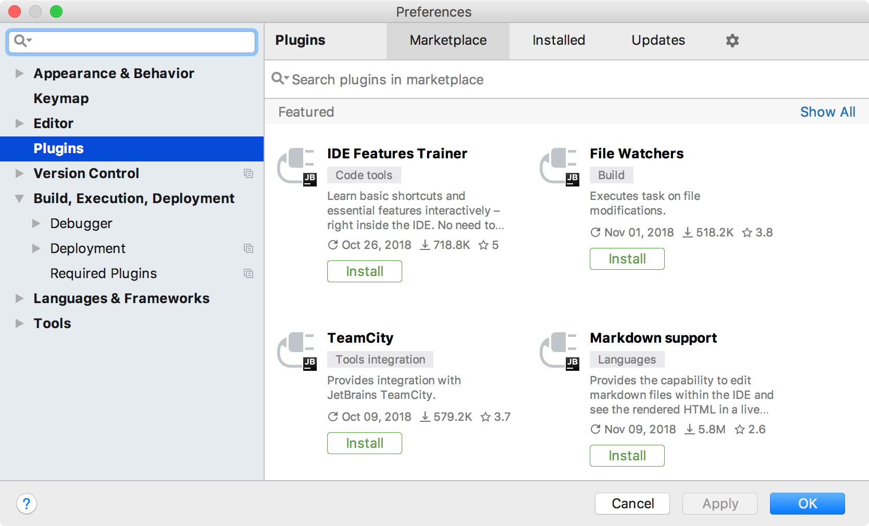Click the marketplace search magnifier icon
Screen dimensions: 869x526
[280, 79]
